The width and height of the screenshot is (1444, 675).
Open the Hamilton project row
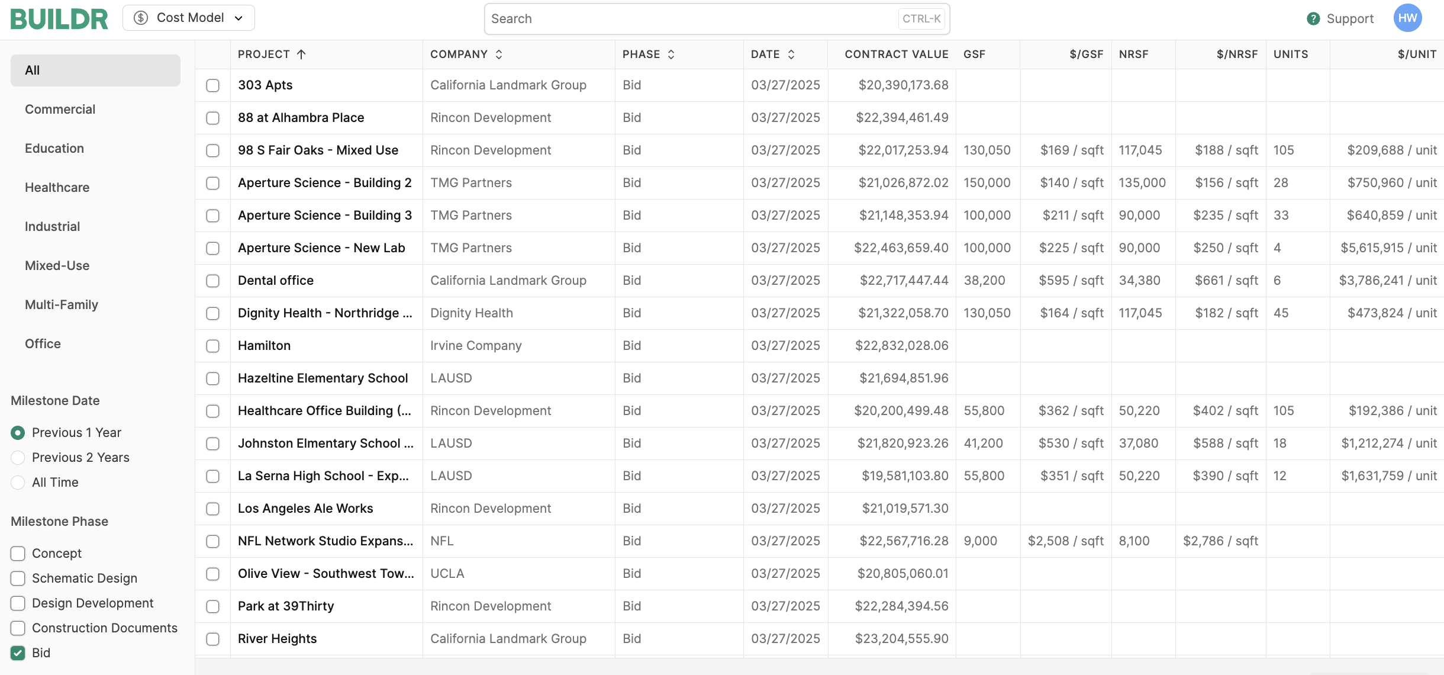click(264, 346)
